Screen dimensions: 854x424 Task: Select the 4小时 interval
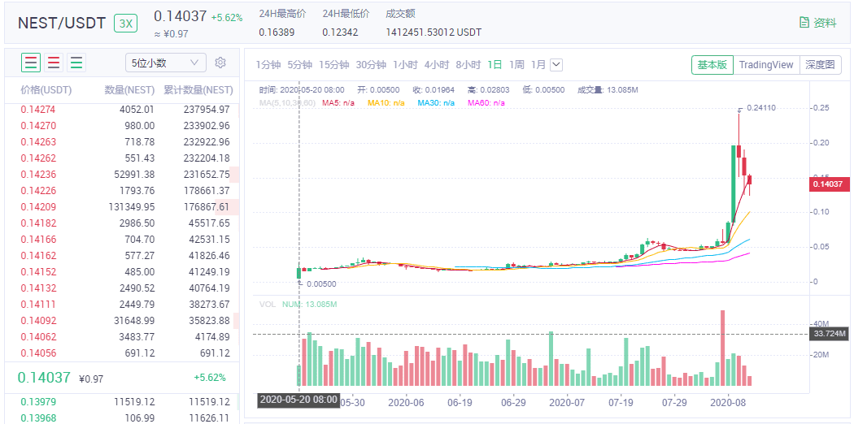point(437,65)
